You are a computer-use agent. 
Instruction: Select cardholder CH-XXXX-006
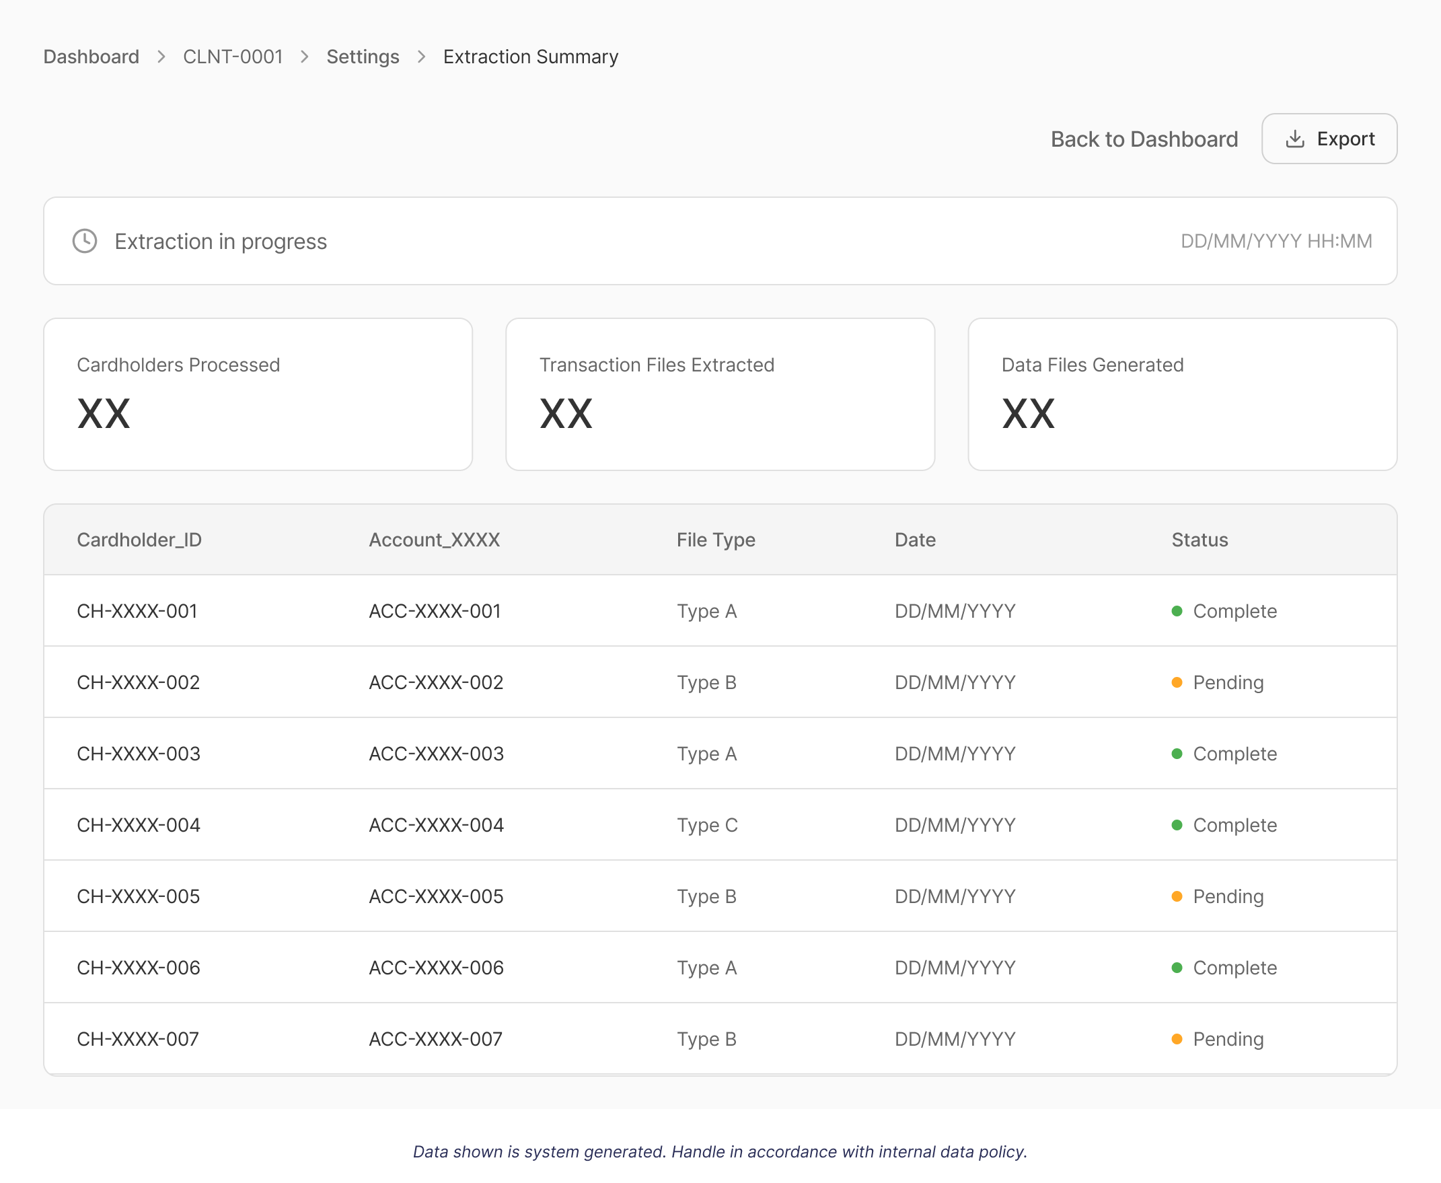click(x=139, y=968)
